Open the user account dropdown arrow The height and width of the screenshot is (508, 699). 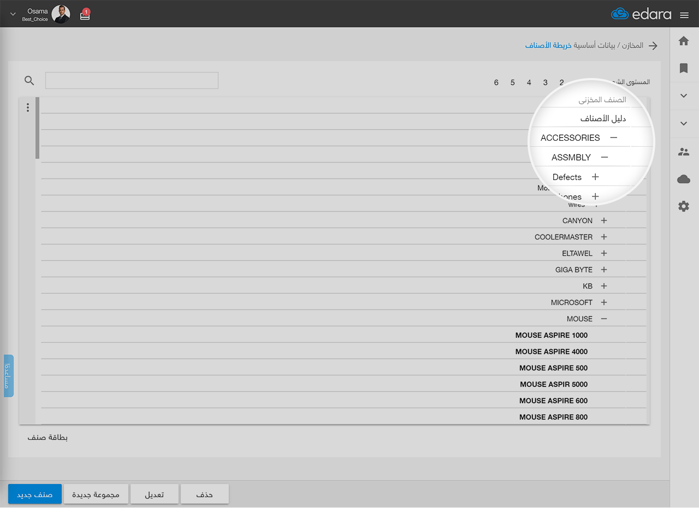[13, 14]
